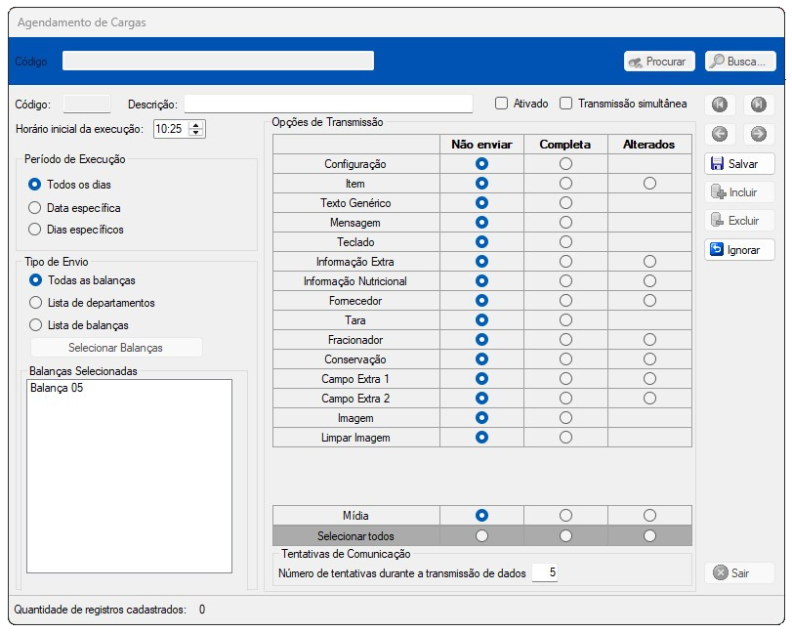
Task: Click Conservação Alterados radio
Action: click(649, 359)
